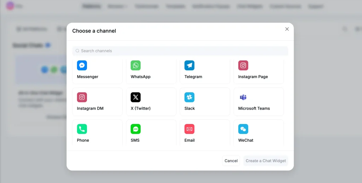Viewport: 362px width, 183px height.
Task: Click the Choose a channel heading
Action: [94, 31]
